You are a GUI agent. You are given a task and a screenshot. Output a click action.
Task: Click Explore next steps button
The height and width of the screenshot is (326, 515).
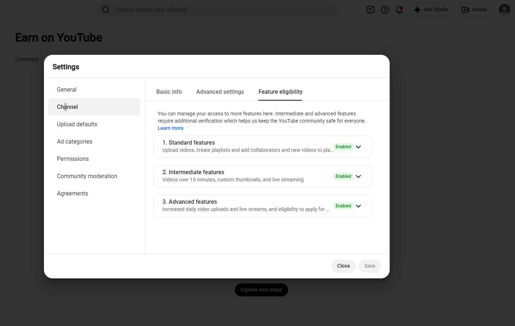point(261,290)
